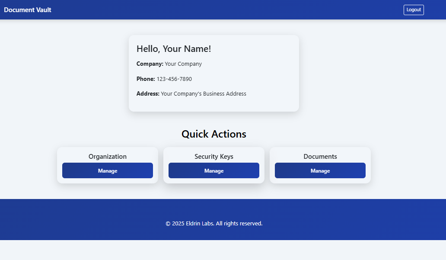The height and width of the screenshot is (260, 446).
Task: Click the '© 2025' copyright symbol in footer
Action: (x=168, y=224)
